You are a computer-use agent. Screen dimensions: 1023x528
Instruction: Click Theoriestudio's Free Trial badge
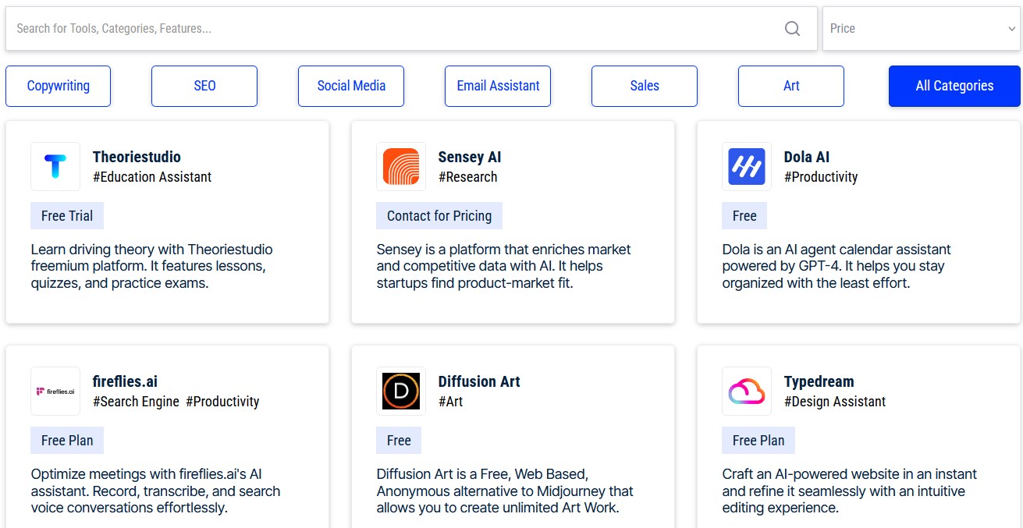tap(67, 216)
